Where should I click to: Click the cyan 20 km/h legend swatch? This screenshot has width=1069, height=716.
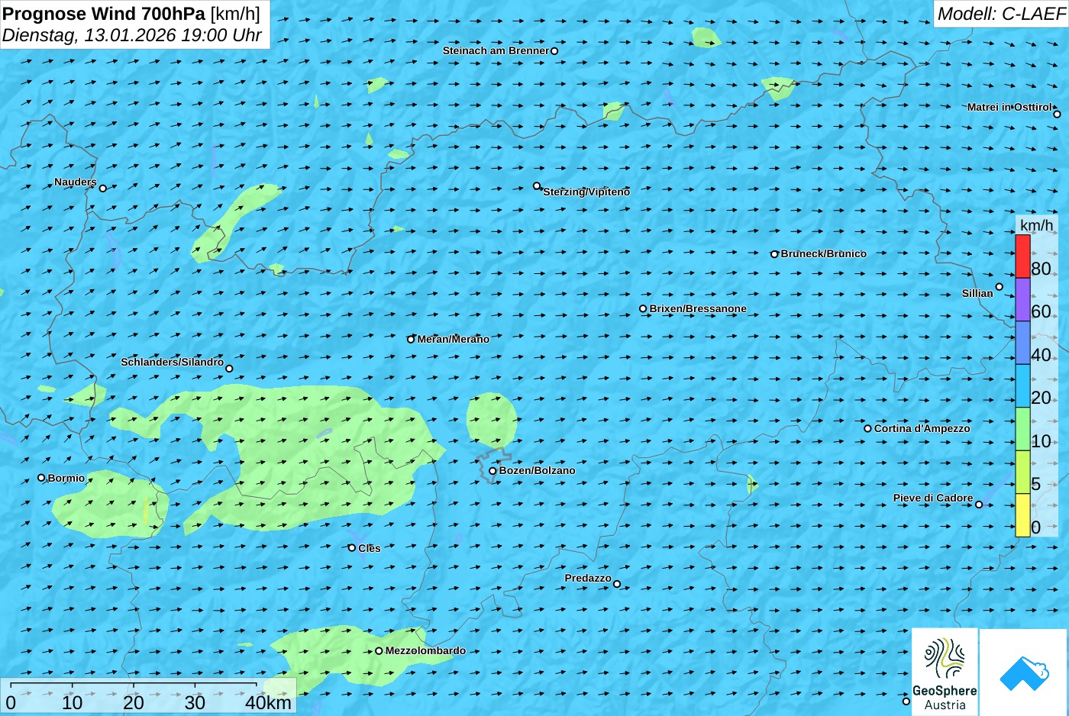point(1022,385)
